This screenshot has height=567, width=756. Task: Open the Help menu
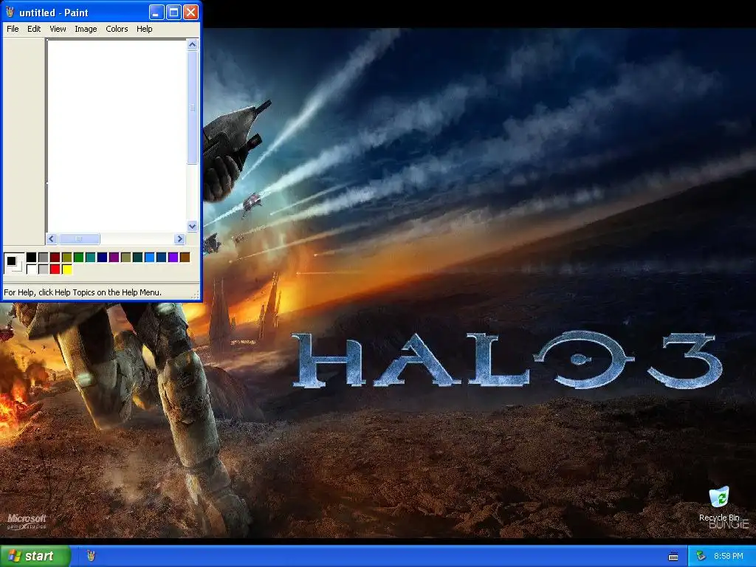click(144, 29)
